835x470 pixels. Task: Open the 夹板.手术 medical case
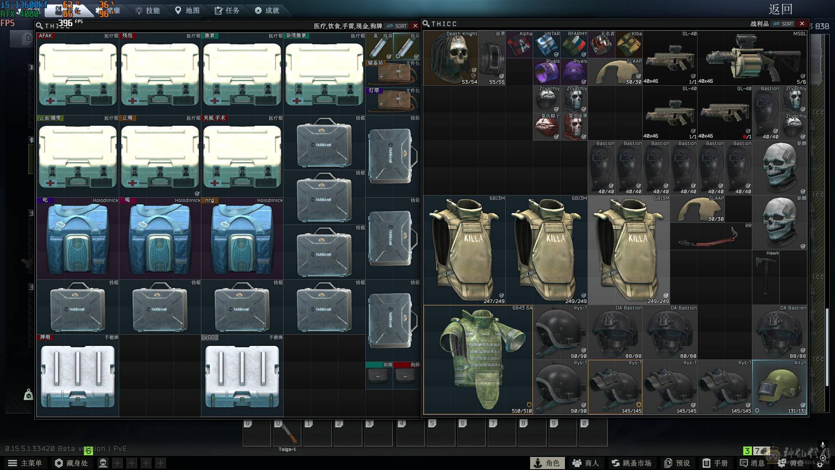coord(242,156)
